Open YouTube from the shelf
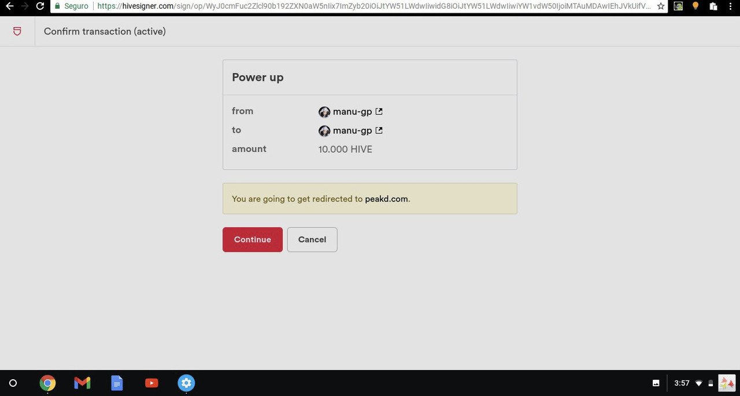Image resolution: width=740 pixels, height=396 pixels. 151,383
